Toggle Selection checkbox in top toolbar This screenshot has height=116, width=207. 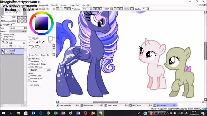click(x=72, y=9)
